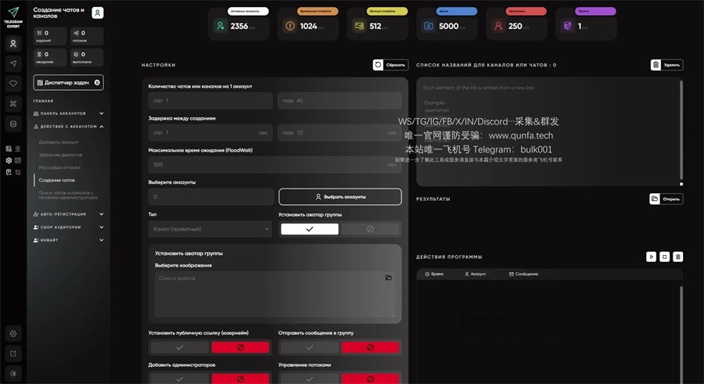Viewport: 704px width, 384px height.
Task: Open the Массовые отписки menu item
Action: 59,167
